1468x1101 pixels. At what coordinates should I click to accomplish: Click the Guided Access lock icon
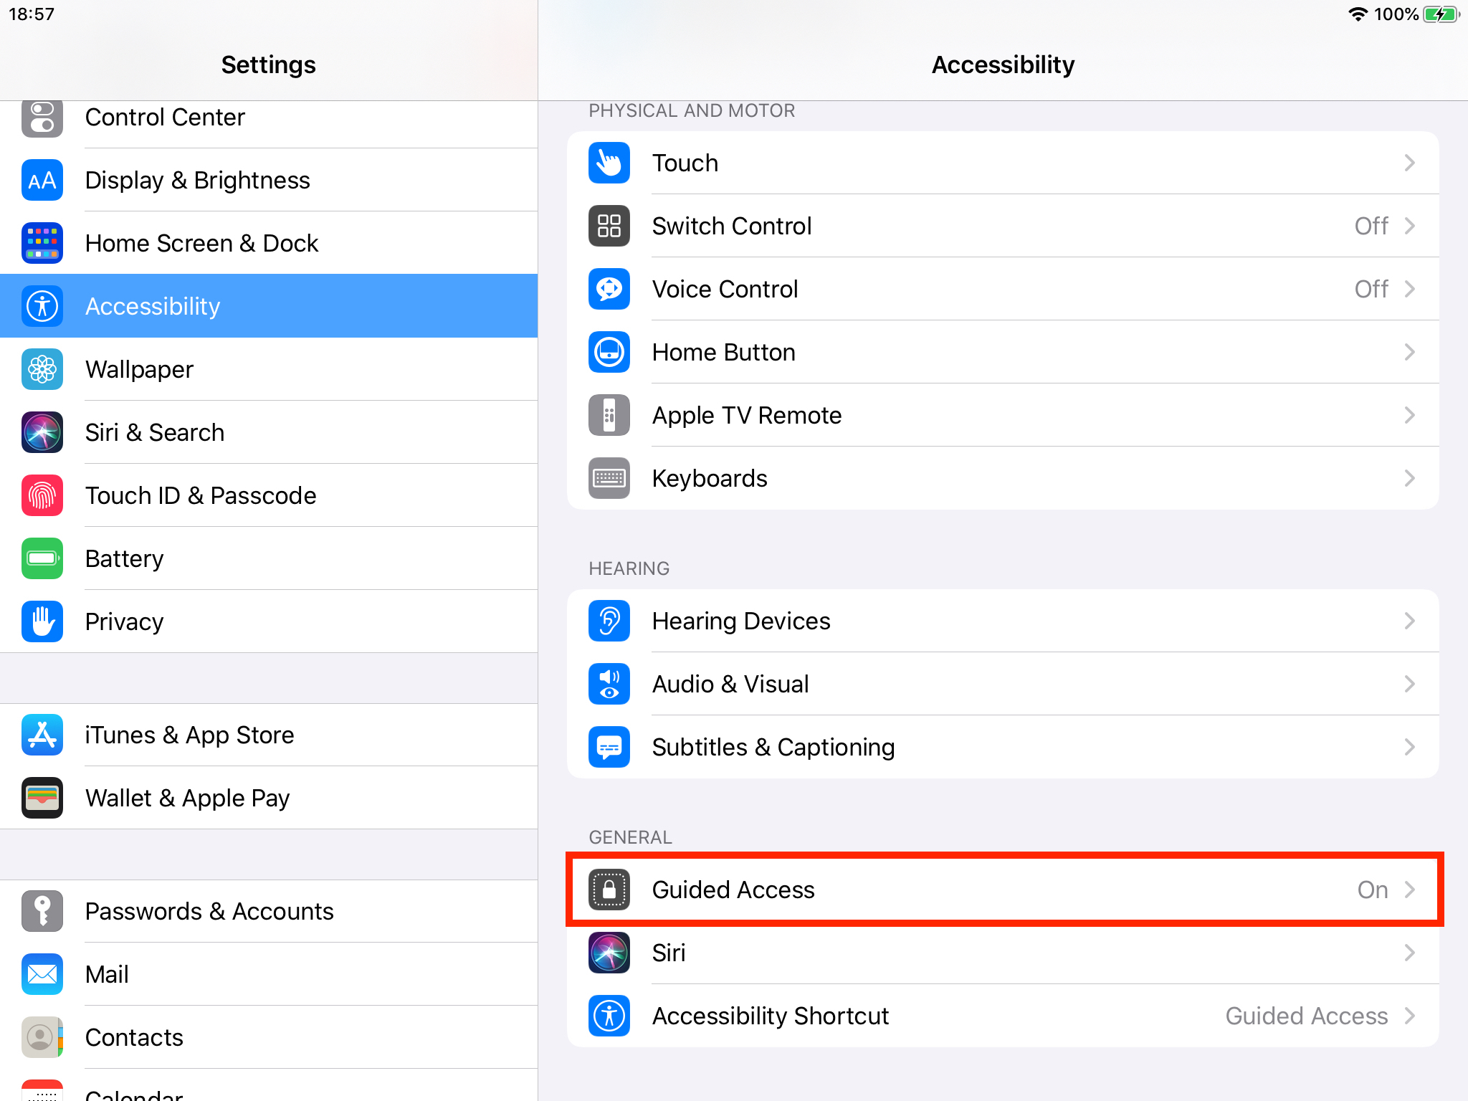609,890
